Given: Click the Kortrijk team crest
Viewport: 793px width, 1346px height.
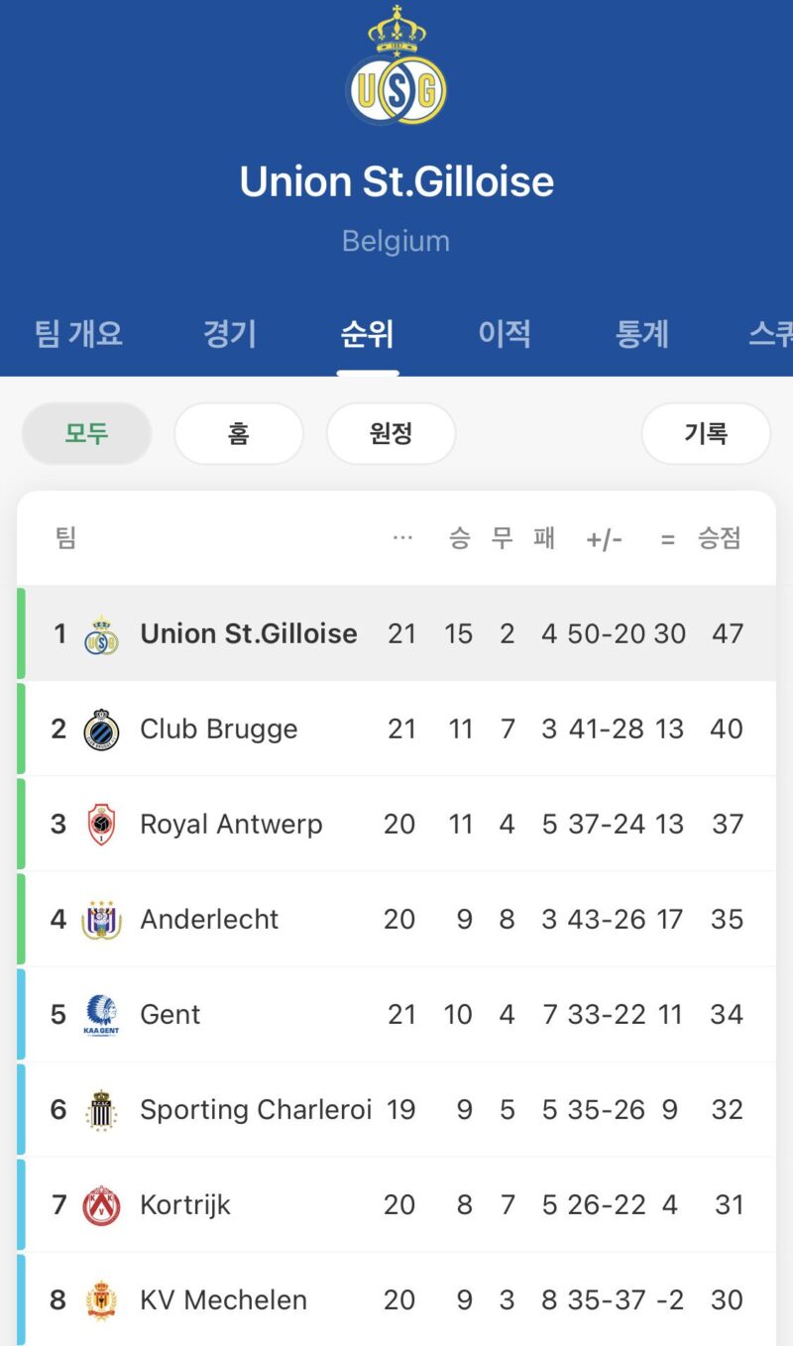Looking at the screenshot, I should click(101, 1205).
